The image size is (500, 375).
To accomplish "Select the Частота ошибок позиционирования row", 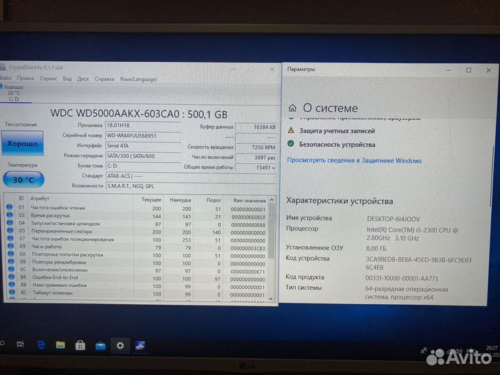I will [137, 240].
